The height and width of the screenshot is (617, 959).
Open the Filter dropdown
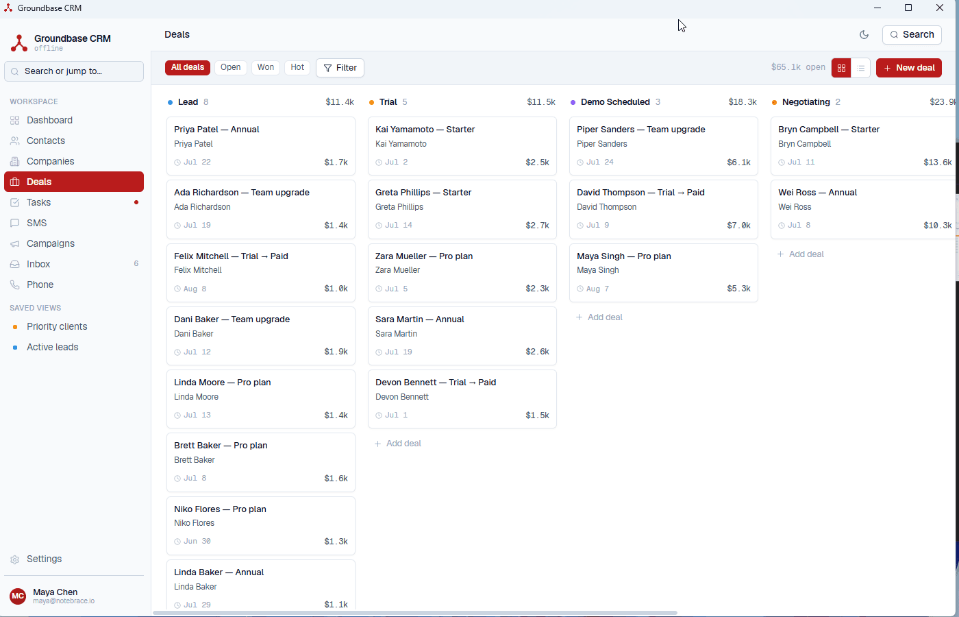click(x=340, y=68)
